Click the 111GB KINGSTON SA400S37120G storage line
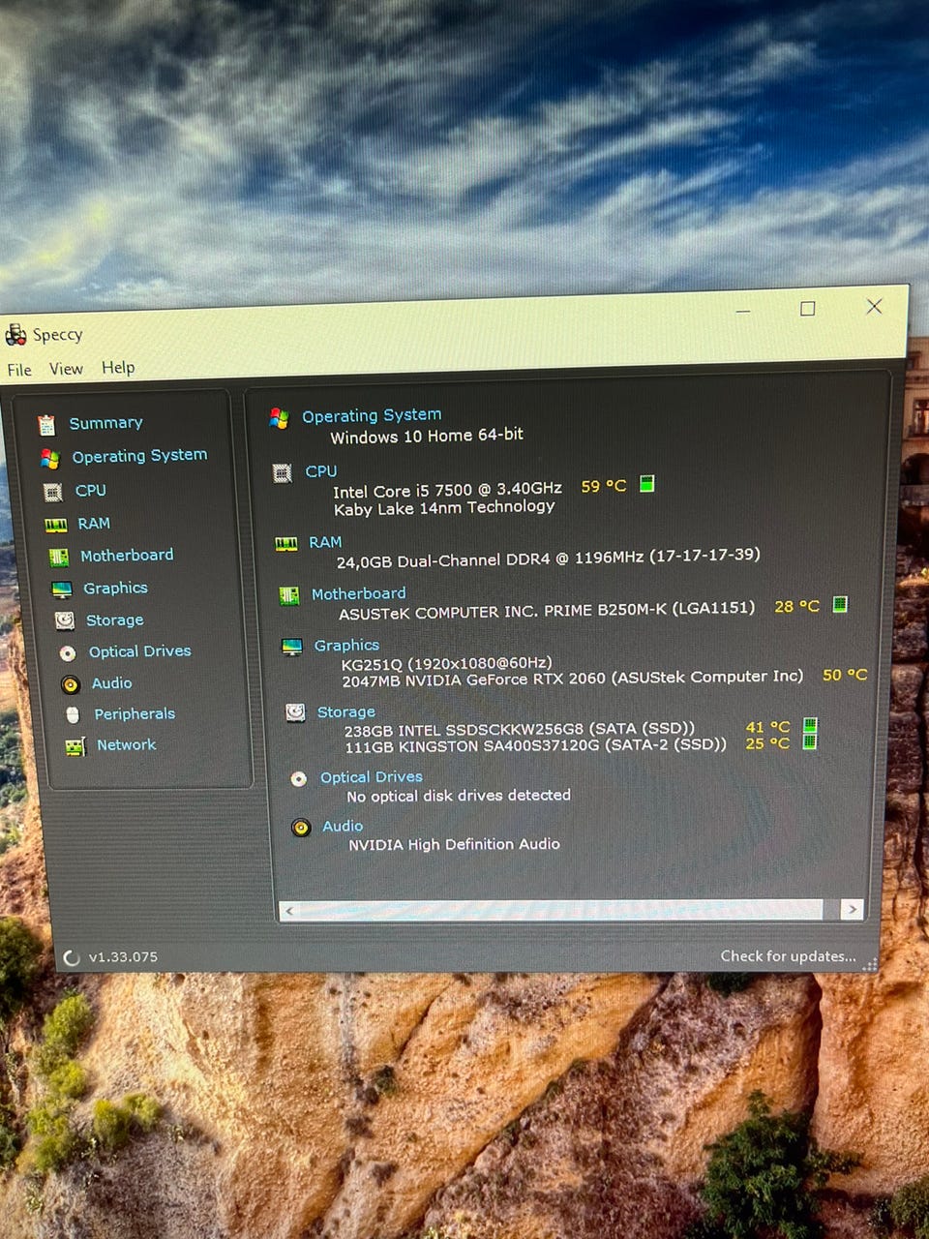The width and height of the screenshot is (929, 1239). pyautogui.click(x=535, y=745)
